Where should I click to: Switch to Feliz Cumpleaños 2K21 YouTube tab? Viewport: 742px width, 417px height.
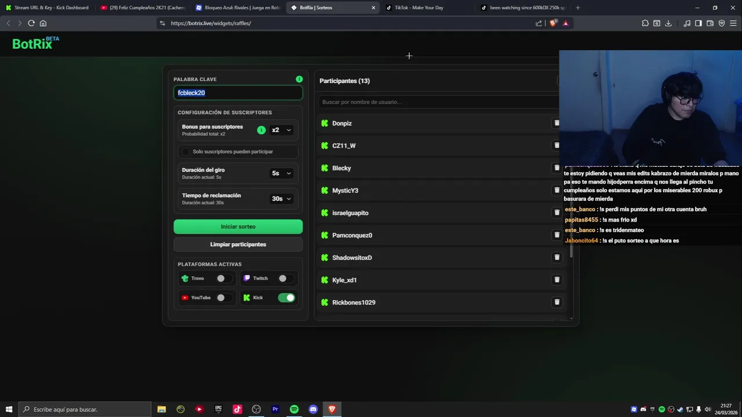pos(143,8)
